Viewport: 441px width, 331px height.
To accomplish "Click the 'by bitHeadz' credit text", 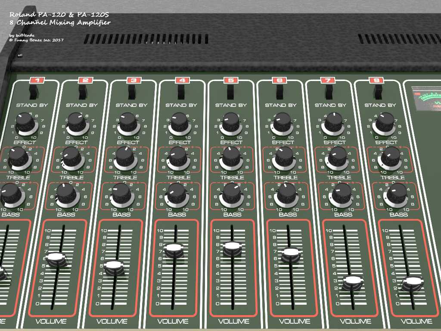I will click(x=22, y=35).
